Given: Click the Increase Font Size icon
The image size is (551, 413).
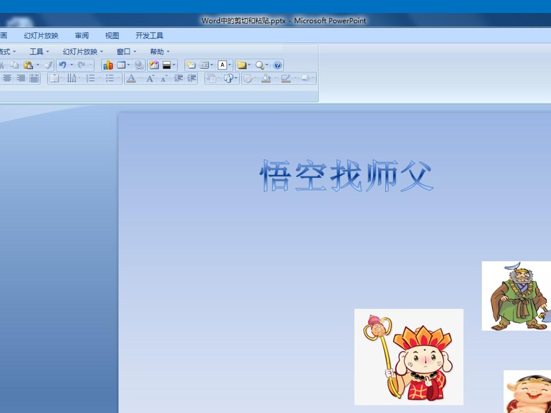Looking at the screenshot, I should (150, 78).
